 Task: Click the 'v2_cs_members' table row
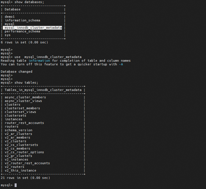tap(17, 148)
